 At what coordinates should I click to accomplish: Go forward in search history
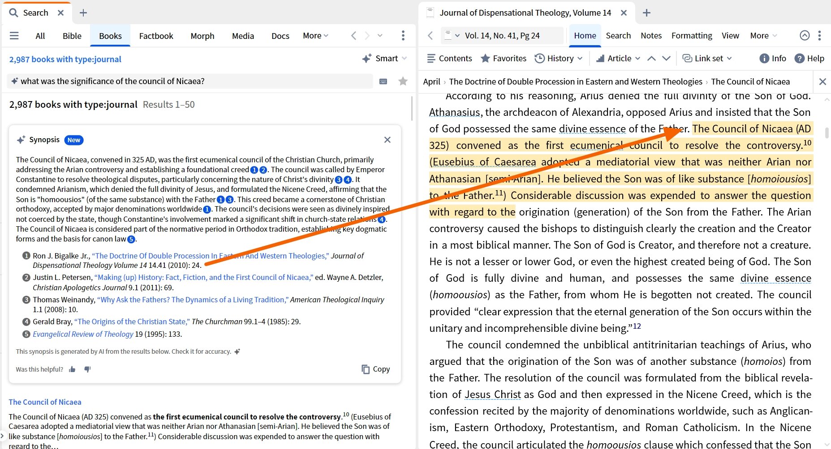pyautogui.click(x=367, y=36)
